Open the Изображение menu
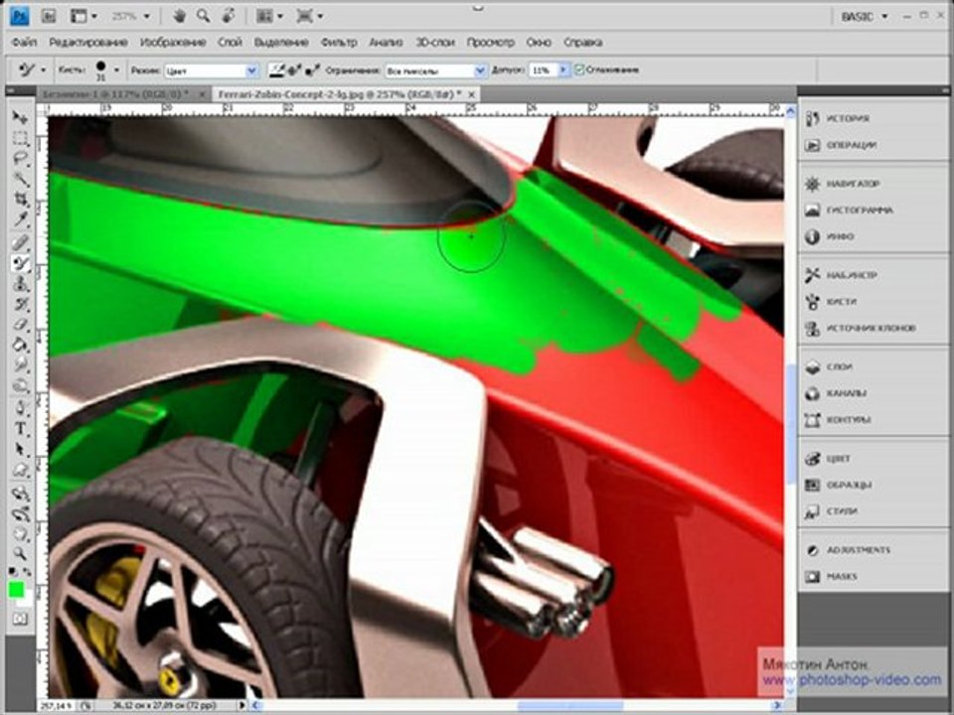The height and width of the screenshot is (715, 954). 173,42
